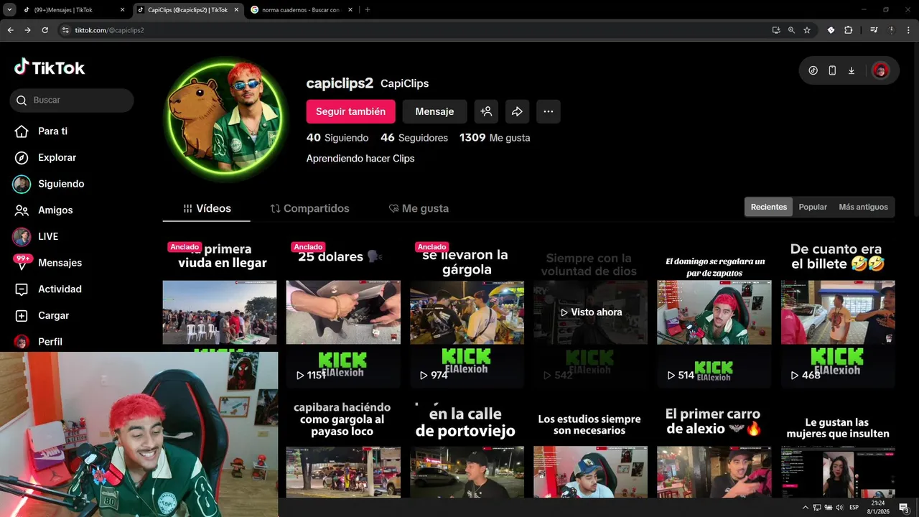
Task: Click the share arrow icon button
Action: 517,111
